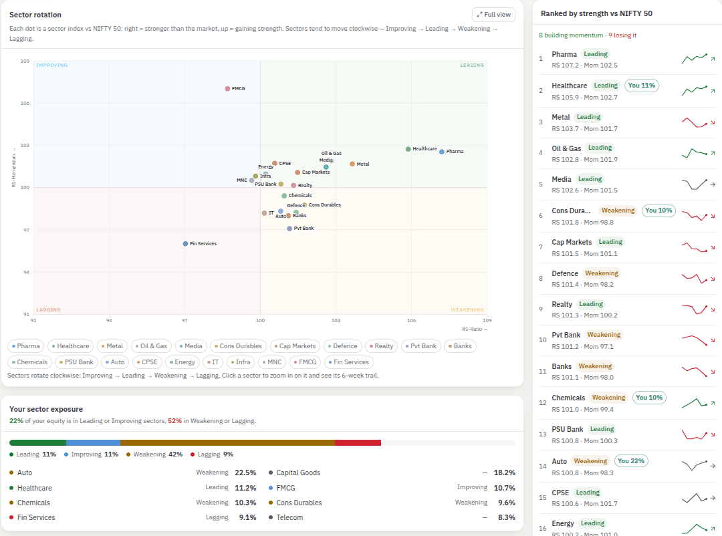This screenshot has width=722, height=536.
Task: Click the Banks sparkline trend chart
Action: (x=695, y=371)
